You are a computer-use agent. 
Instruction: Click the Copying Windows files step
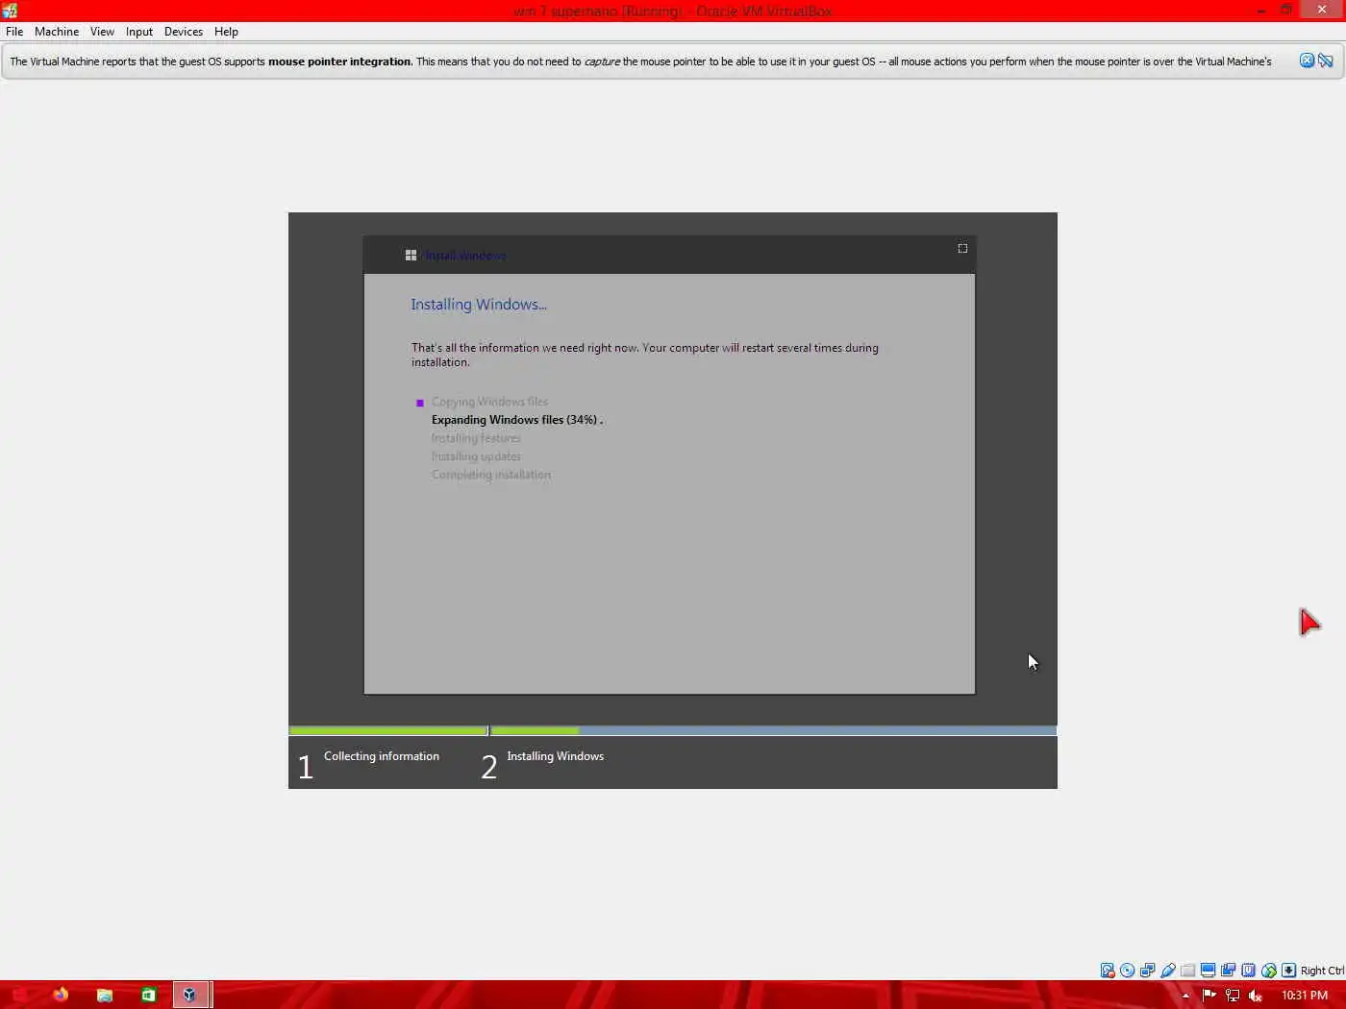click(489, 402)
